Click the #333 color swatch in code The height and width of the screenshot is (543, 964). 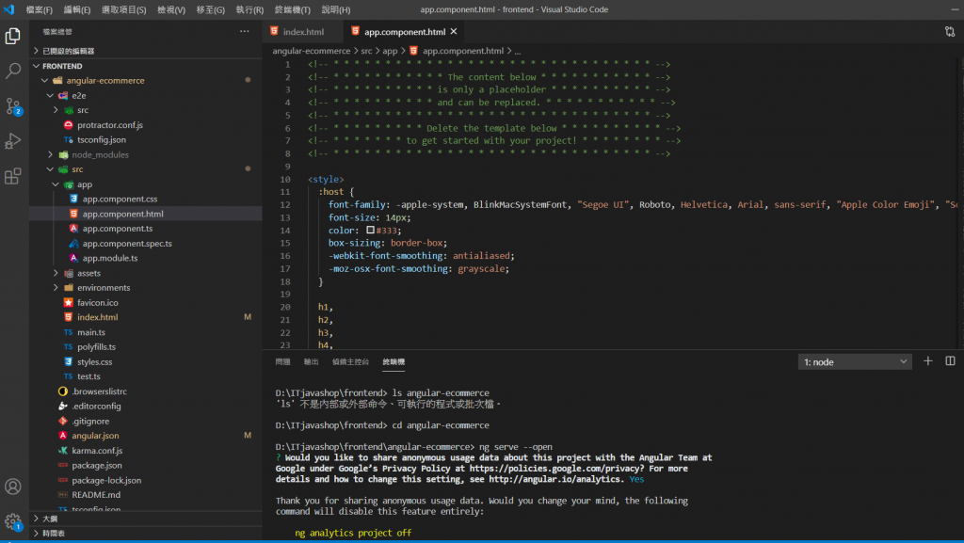[371, 230]
